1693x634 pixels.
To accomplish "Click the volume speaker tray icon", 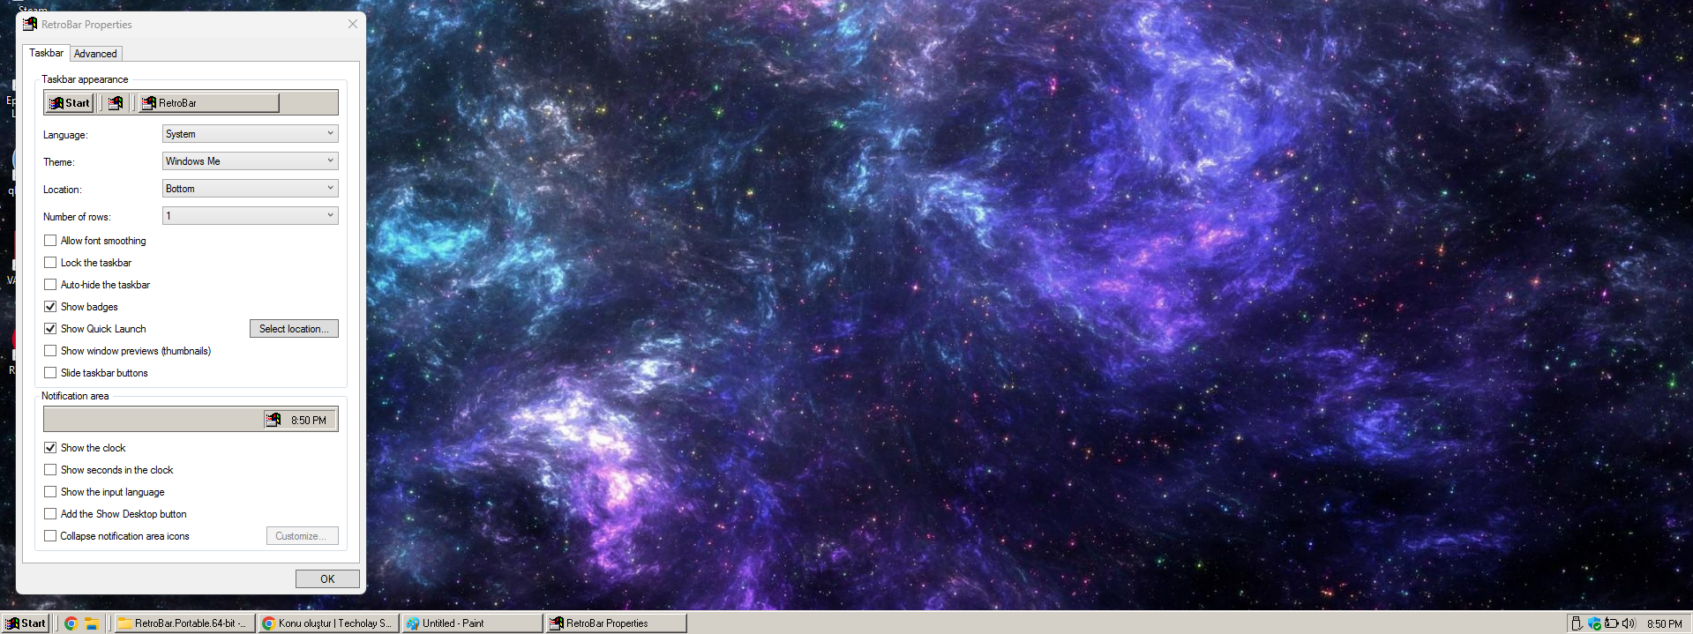I will (1629, 623).
